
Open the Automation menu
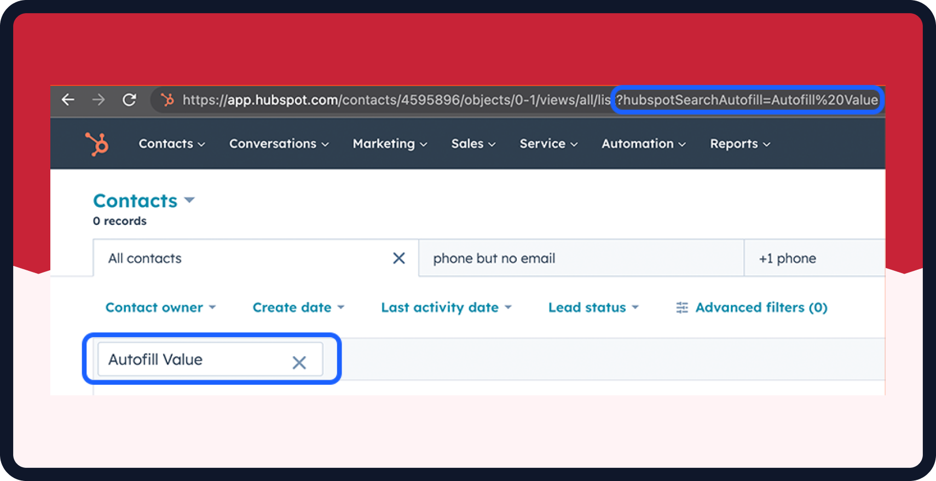click(643, 144)
